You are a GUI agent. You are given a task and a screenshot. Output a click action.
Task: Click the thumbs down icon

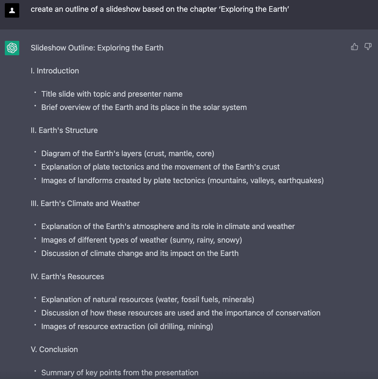tap(368, 47)
